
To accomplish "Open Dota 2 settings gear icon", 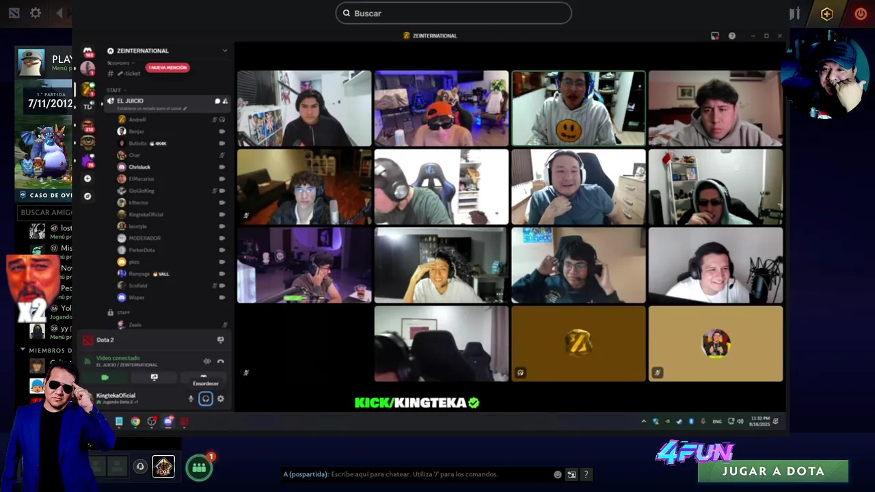I will (36, 13).
